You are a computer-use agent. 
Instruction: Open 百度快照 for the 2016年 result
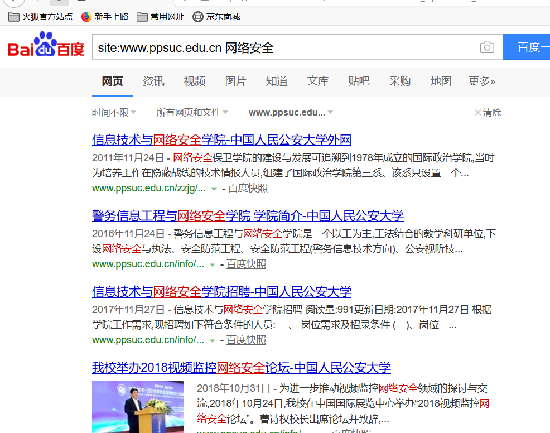pos(246,264)
